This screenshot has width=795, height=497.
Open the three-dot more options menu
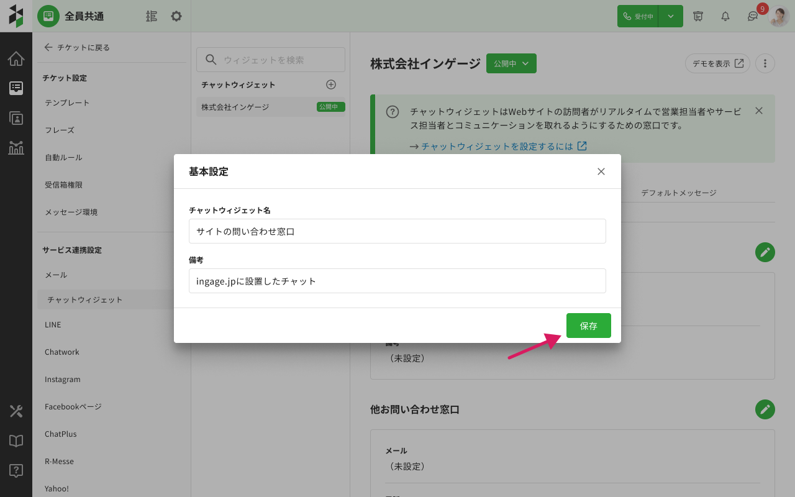[765, 63]
